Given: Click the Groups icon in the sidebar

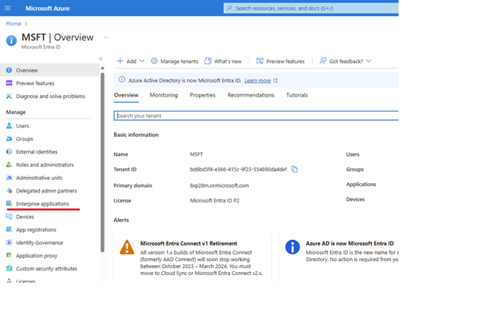Looking at the screenshot, I should coord(9,139).
